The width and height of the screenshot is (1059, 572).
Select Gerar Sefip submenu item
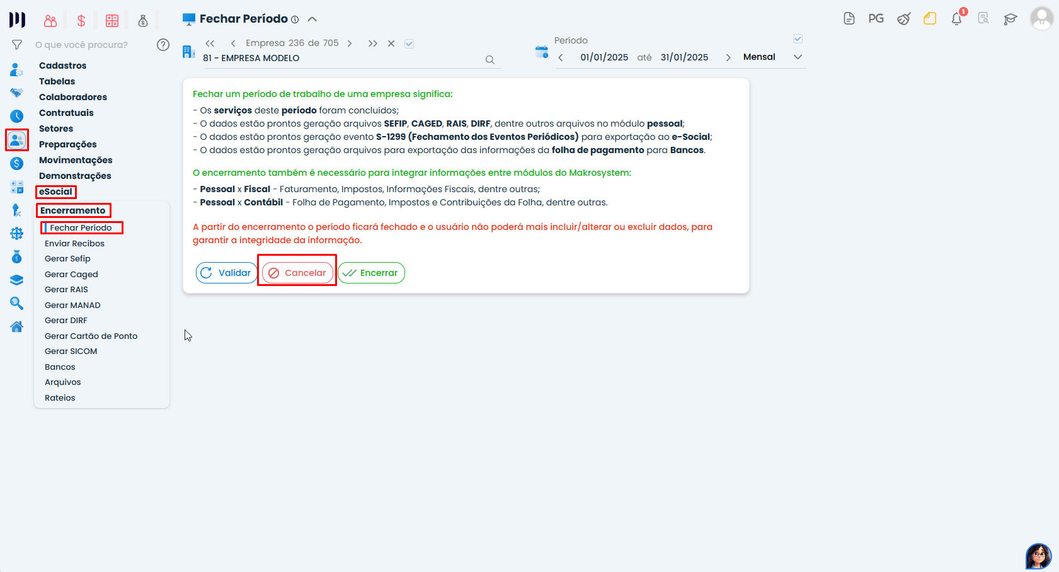tap(68, 258)
